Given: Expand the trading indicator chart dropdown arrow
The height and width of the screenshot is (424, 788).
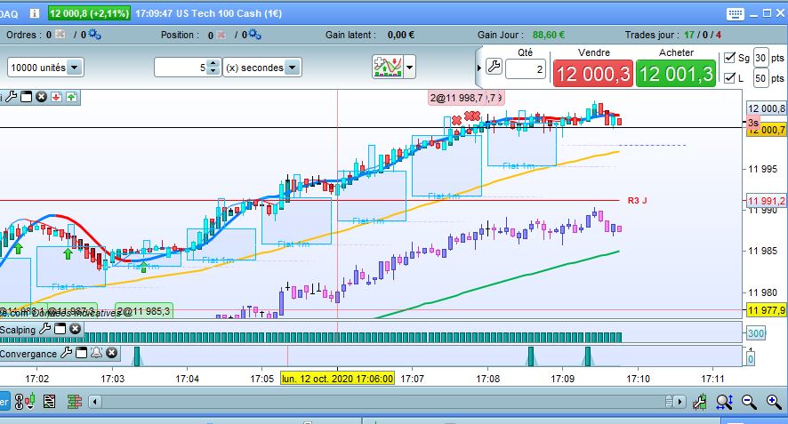Looking at the screenshot, I should pos(410,67).
